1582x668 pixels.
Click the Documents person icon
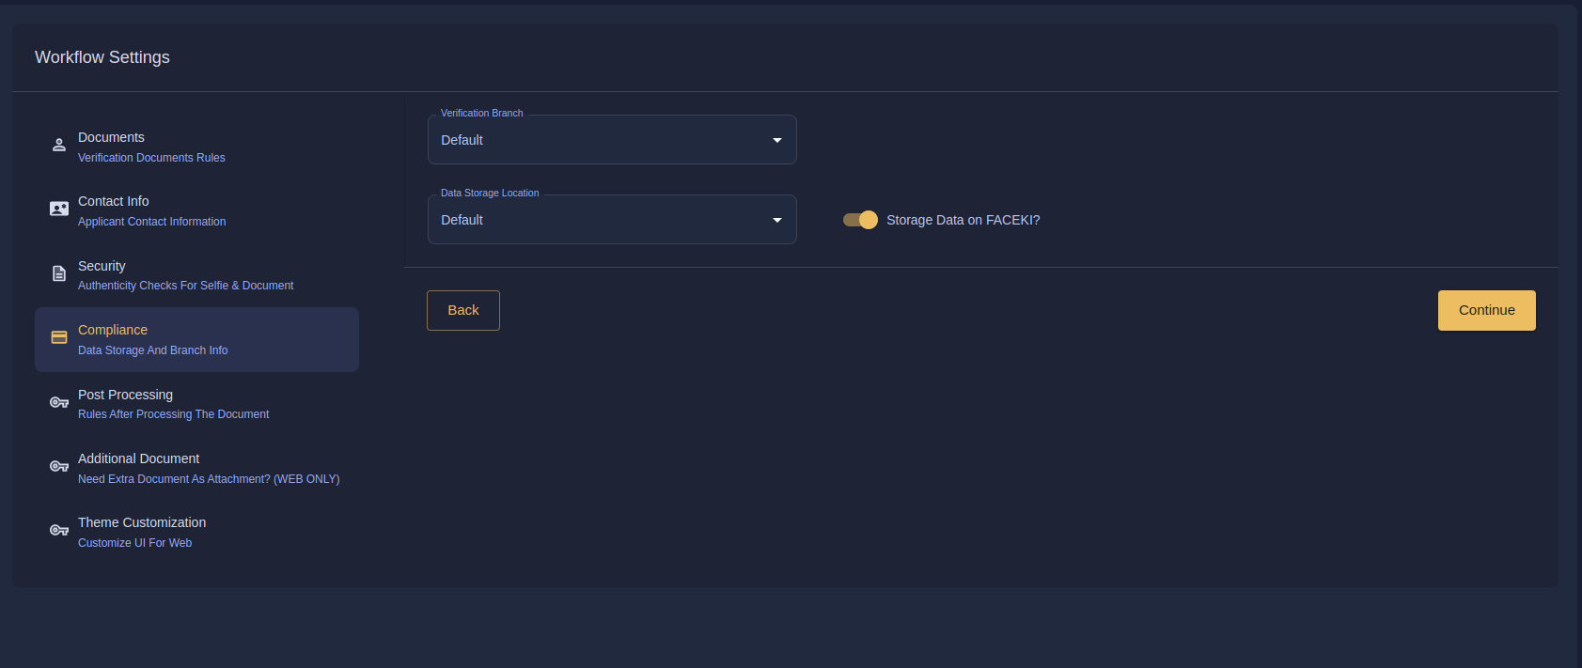click(59, 145)
